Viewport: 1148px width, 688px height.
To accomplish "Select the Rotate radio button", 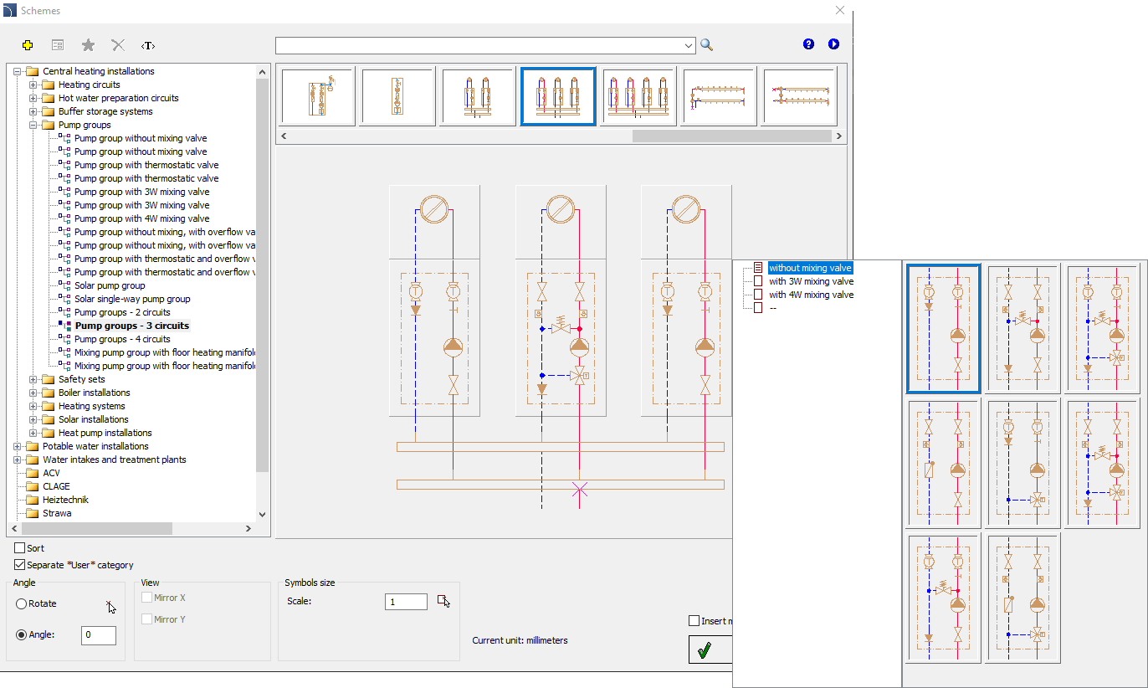I will tap(21, 603).
